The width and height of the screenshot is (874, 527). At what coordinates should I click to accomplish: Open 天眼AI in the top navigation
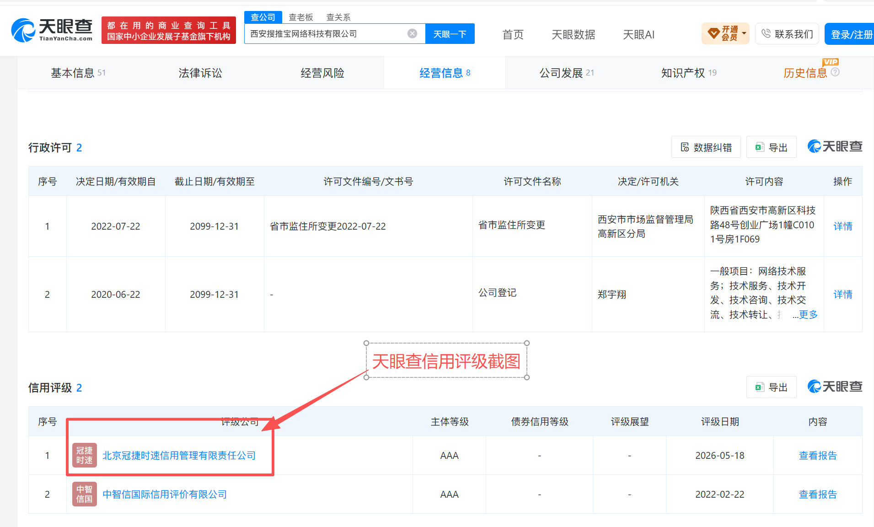639,34
